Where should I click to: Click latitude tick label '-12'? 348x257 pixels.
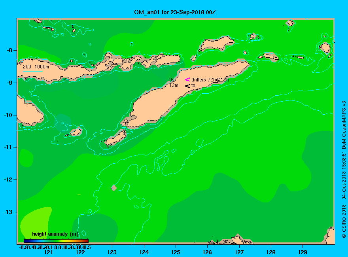(x=8, y=180)
